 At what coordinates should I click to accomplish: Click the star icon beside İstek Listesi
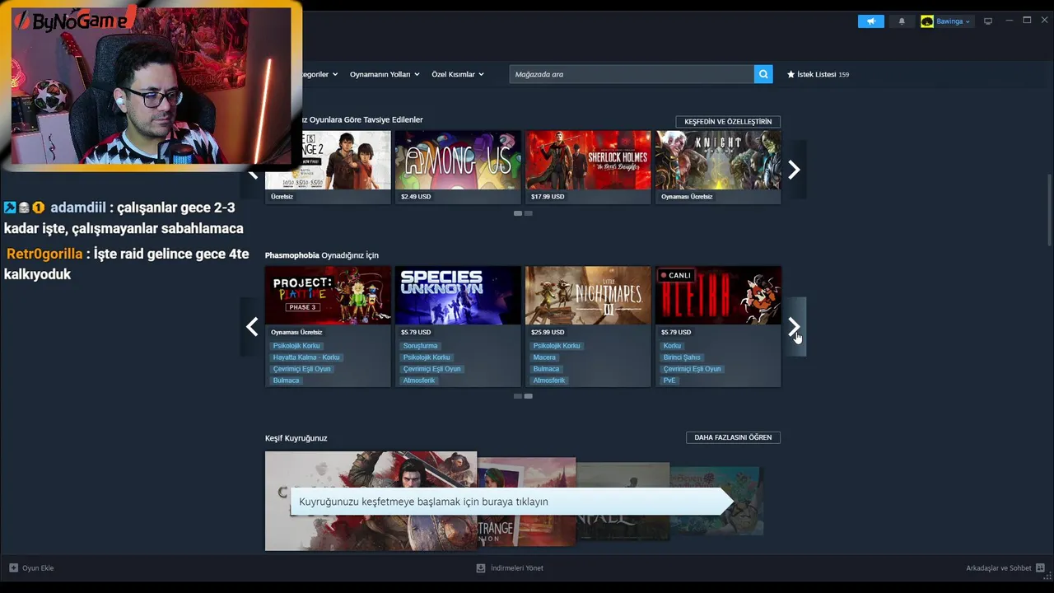pyautogui.click(x=790, y=74)
